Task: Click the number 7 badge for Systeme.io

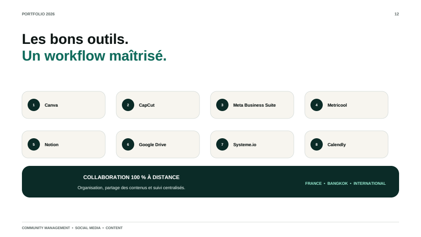Action: tap(222, 144)
